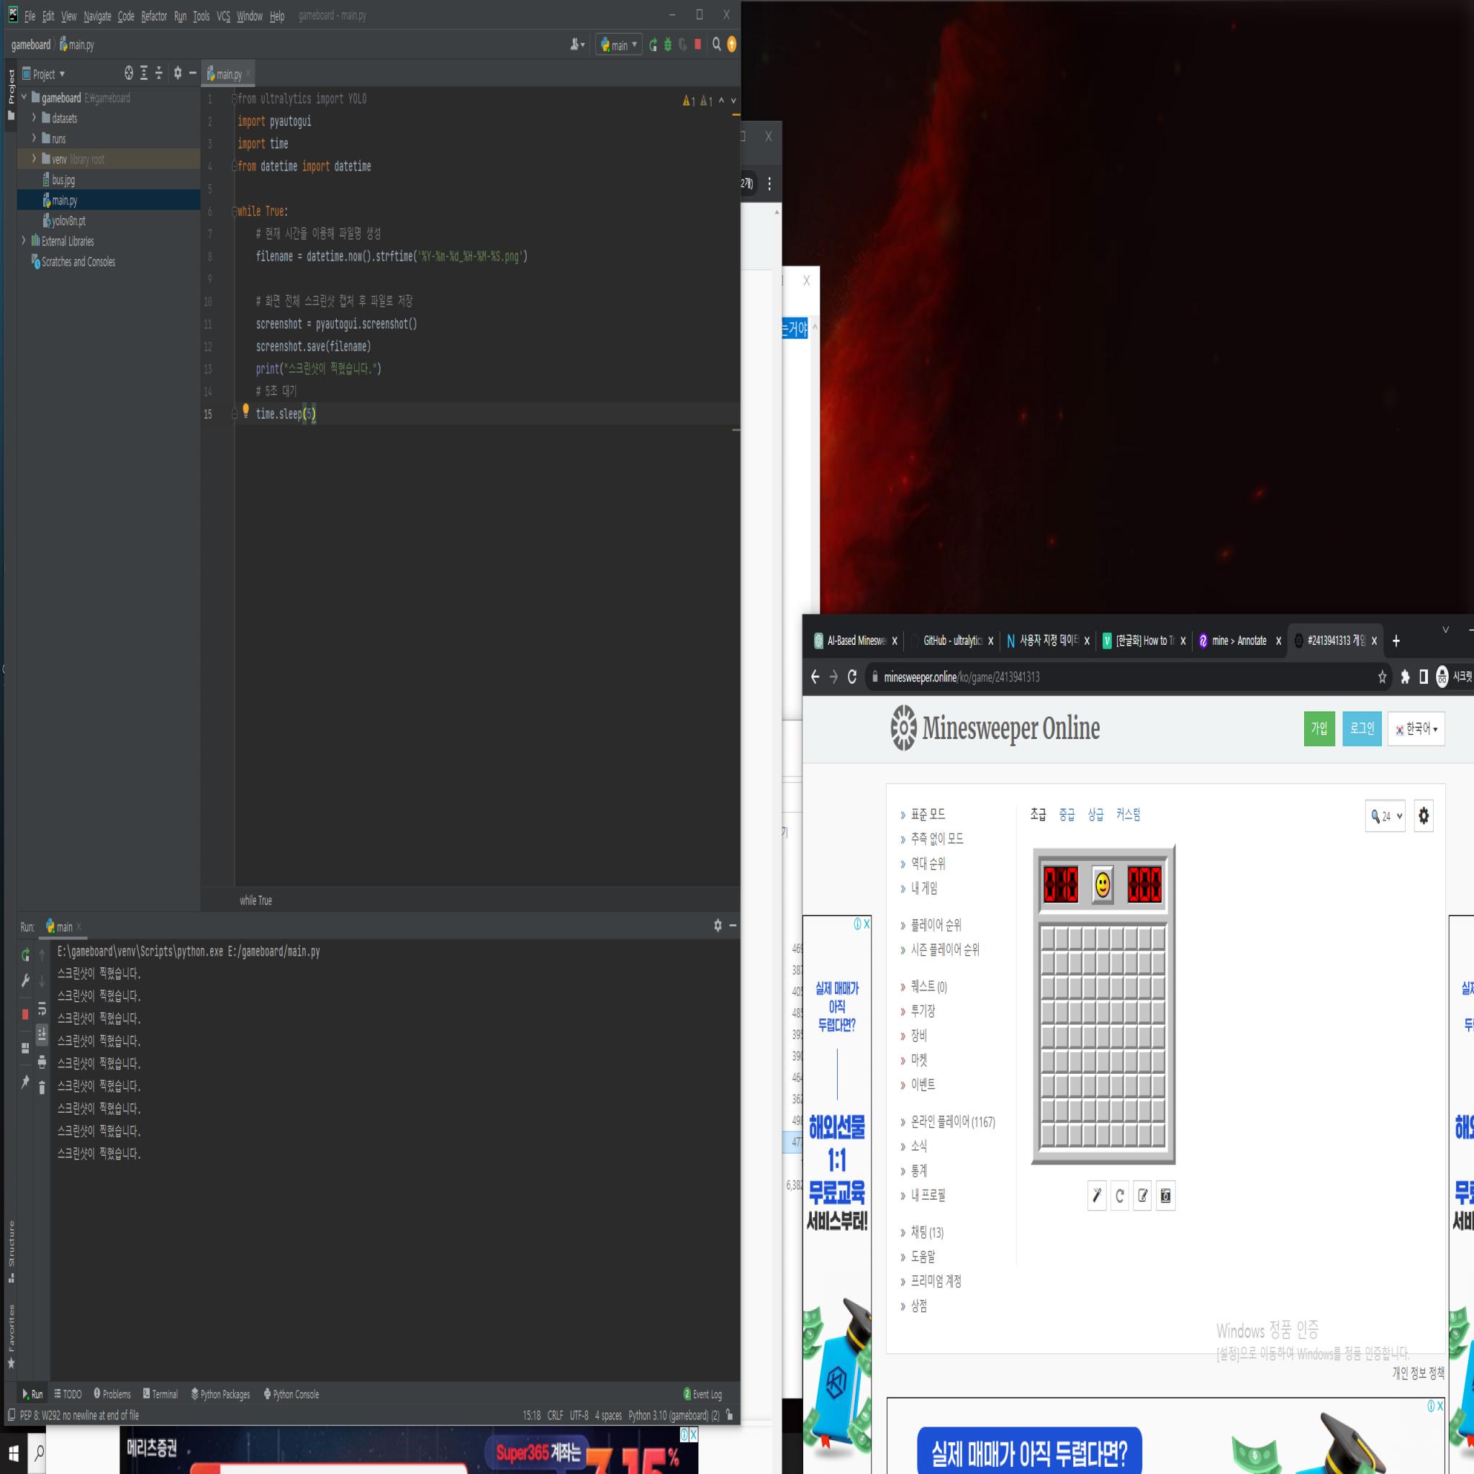Viewport: 1474px width, 1474px height.
Task: Click the blue 로그인 button
Action: (1362, 728)
